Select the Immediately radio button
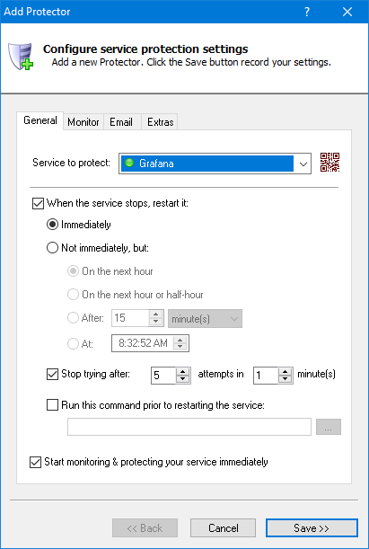Screen dimensions: 369x549 click(52, 225)
